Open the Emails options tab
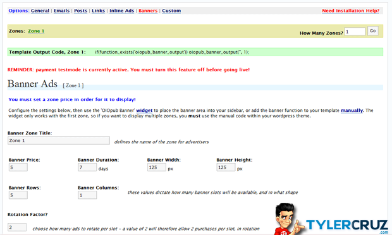Image resolution: width=392 pixels, height=235 pixels. [x=61, y=11]
